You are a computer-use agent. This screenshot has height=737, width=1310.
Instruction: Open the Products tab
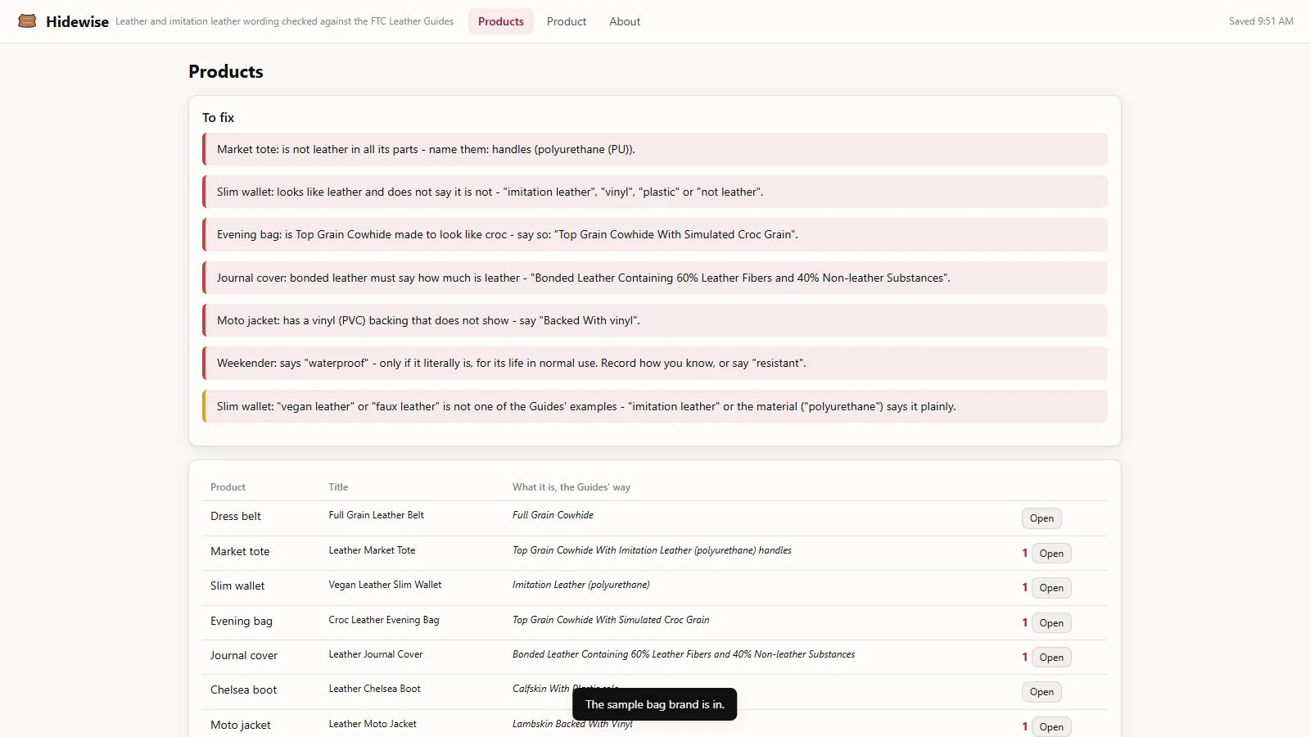(501, 21)
